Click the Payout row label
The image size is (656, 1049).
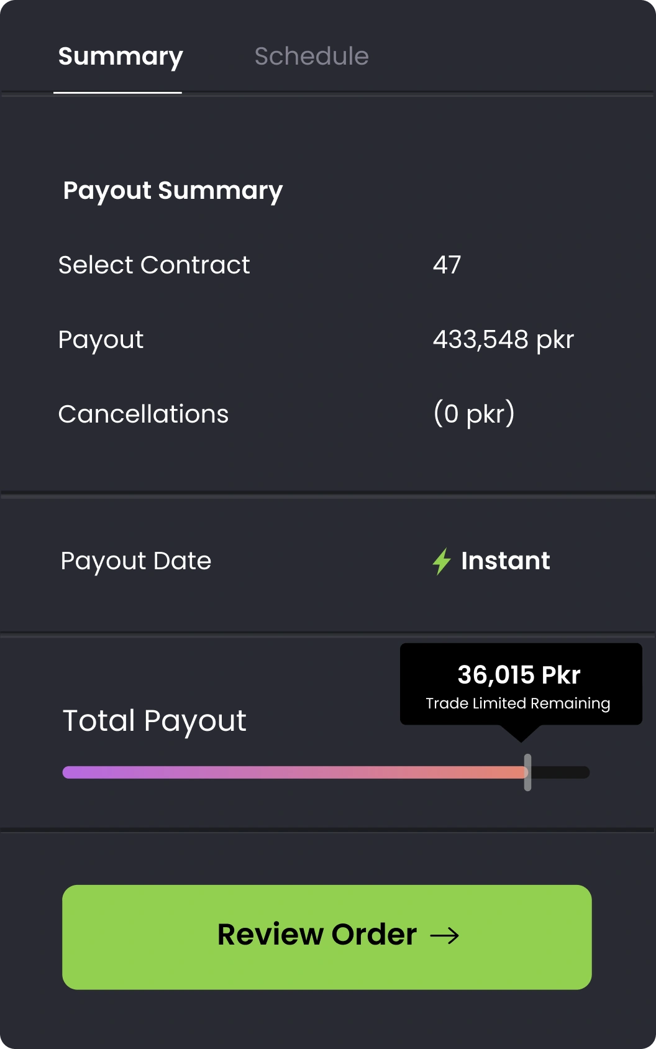(101, 340)
